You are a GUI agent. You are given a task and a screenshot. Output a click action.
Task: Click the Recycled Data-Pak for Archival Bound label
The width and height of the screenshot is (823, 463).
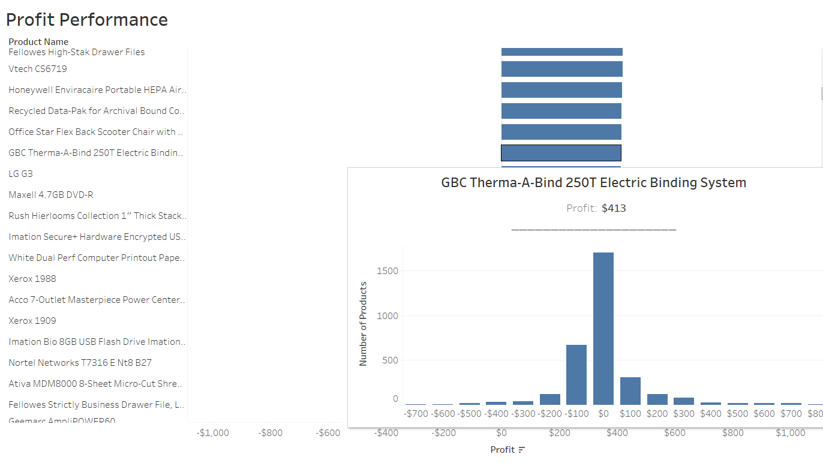(97, 111)
